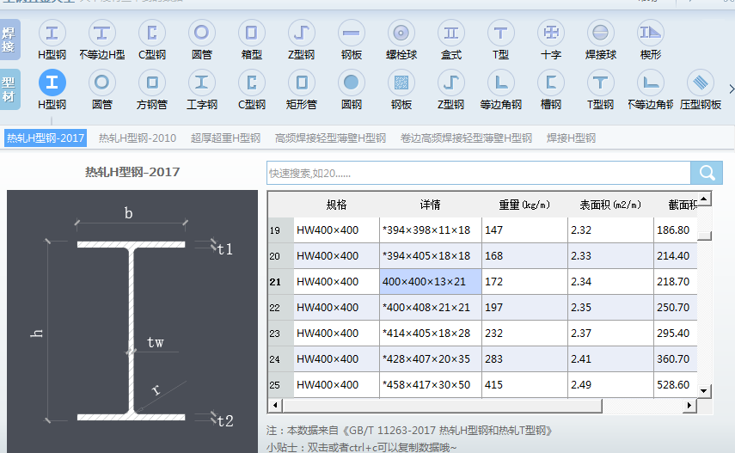Switch to 热轧H型钢-2017 tab
735x453 pixels.
coord(46,138)
